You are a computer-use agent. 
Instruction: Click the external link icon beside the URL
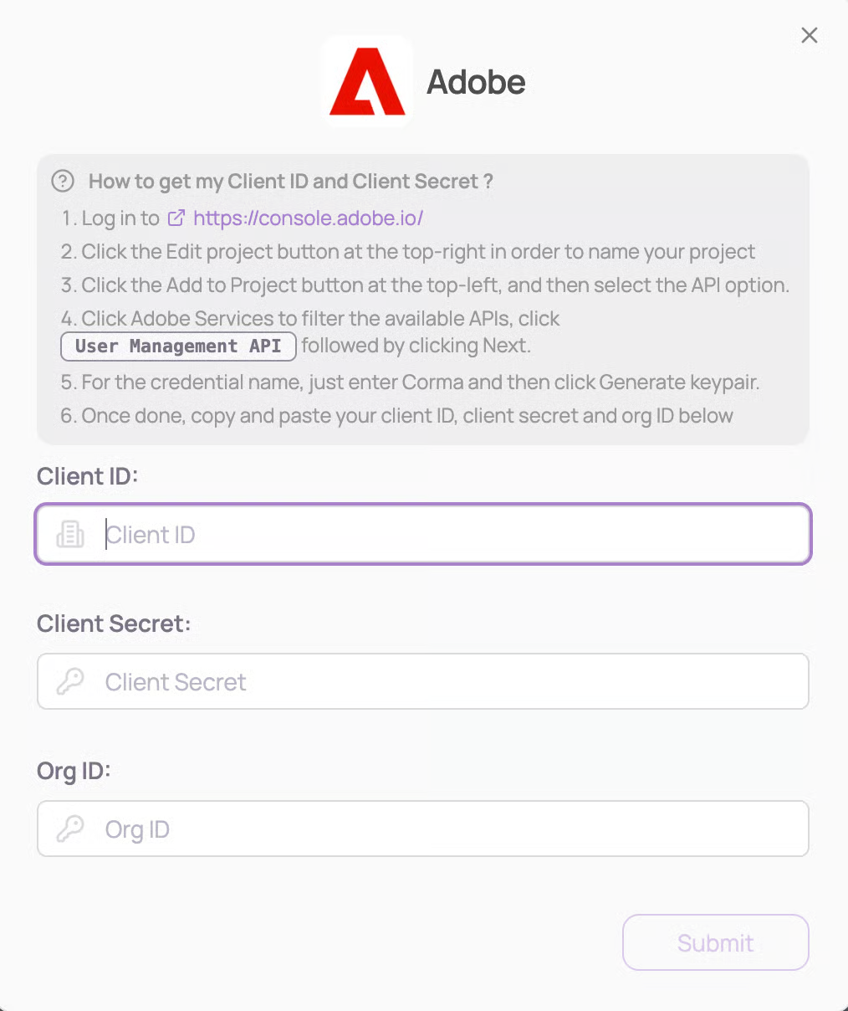[x=176, y=218]
